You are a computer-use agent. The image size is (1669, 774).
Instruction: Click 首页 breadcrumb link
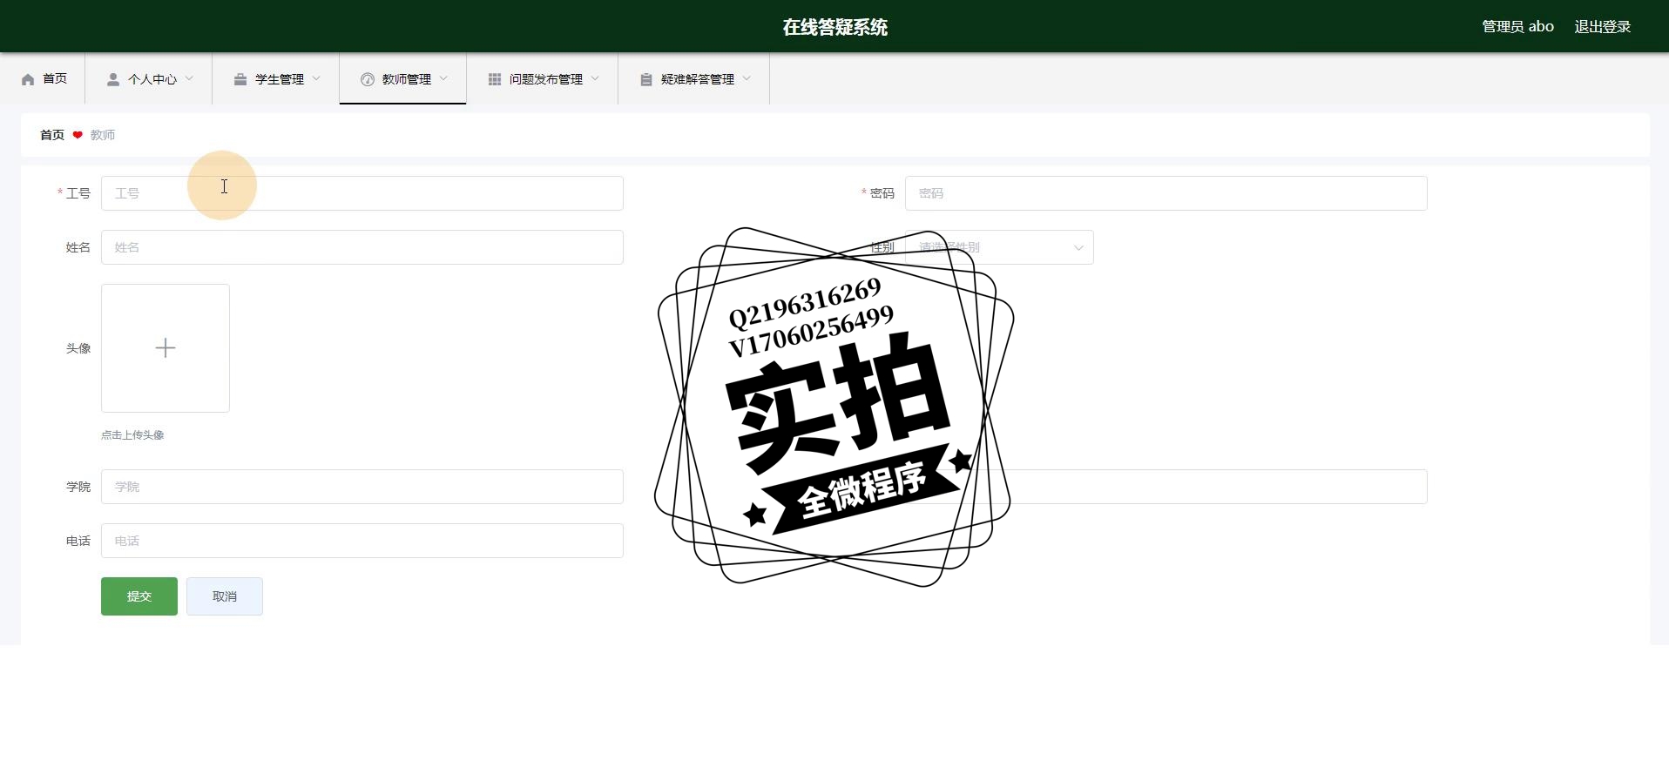(52, 135)
